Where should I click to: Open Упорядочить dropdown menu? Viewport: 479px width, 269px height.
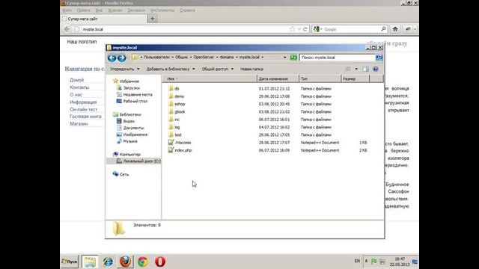(125, 69)
